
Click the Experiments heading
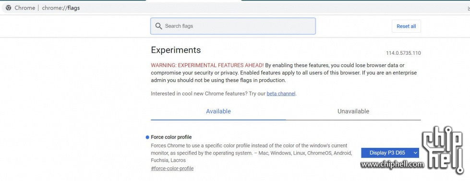176,50
